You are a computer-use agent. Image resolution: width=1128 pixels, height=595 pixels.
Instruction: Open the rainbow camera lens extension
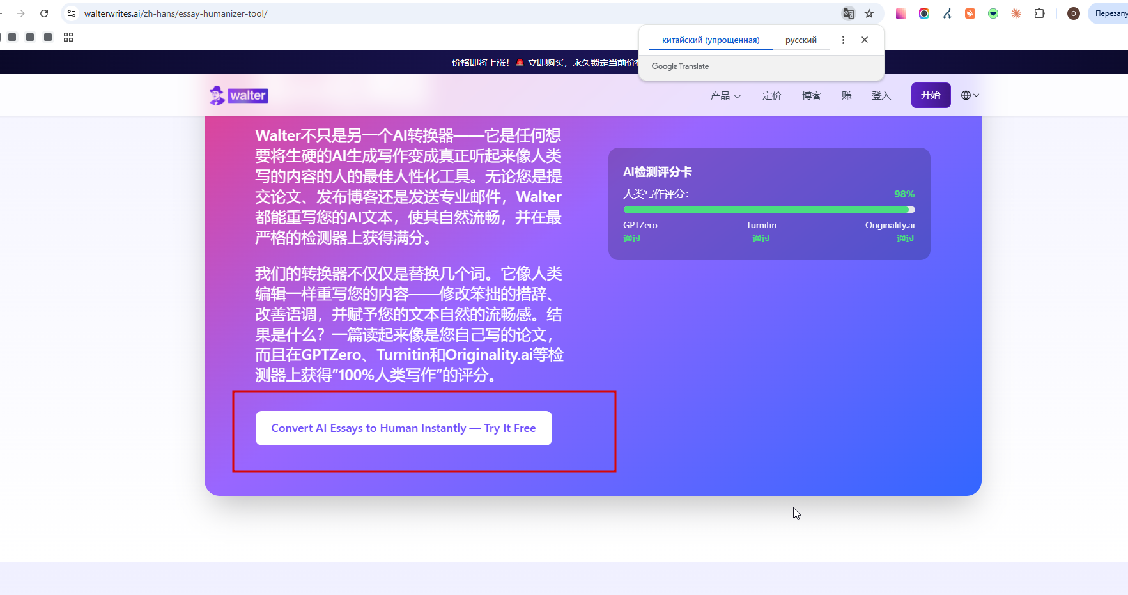924,13
